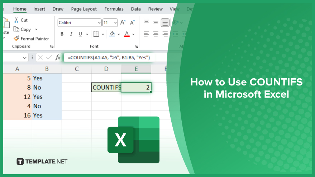Increase font size with the larger A

[x=123, y=23]
